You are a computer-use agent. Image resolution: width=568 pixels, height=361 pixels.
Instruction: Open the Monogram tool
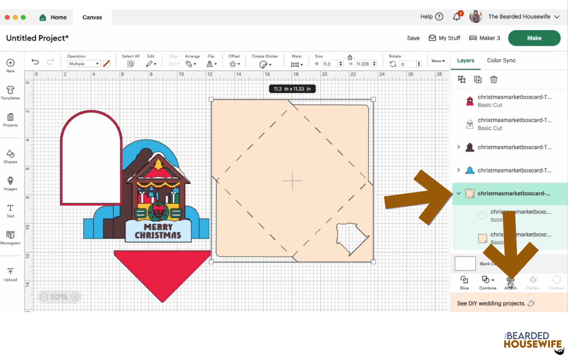[x=10, y=238]
